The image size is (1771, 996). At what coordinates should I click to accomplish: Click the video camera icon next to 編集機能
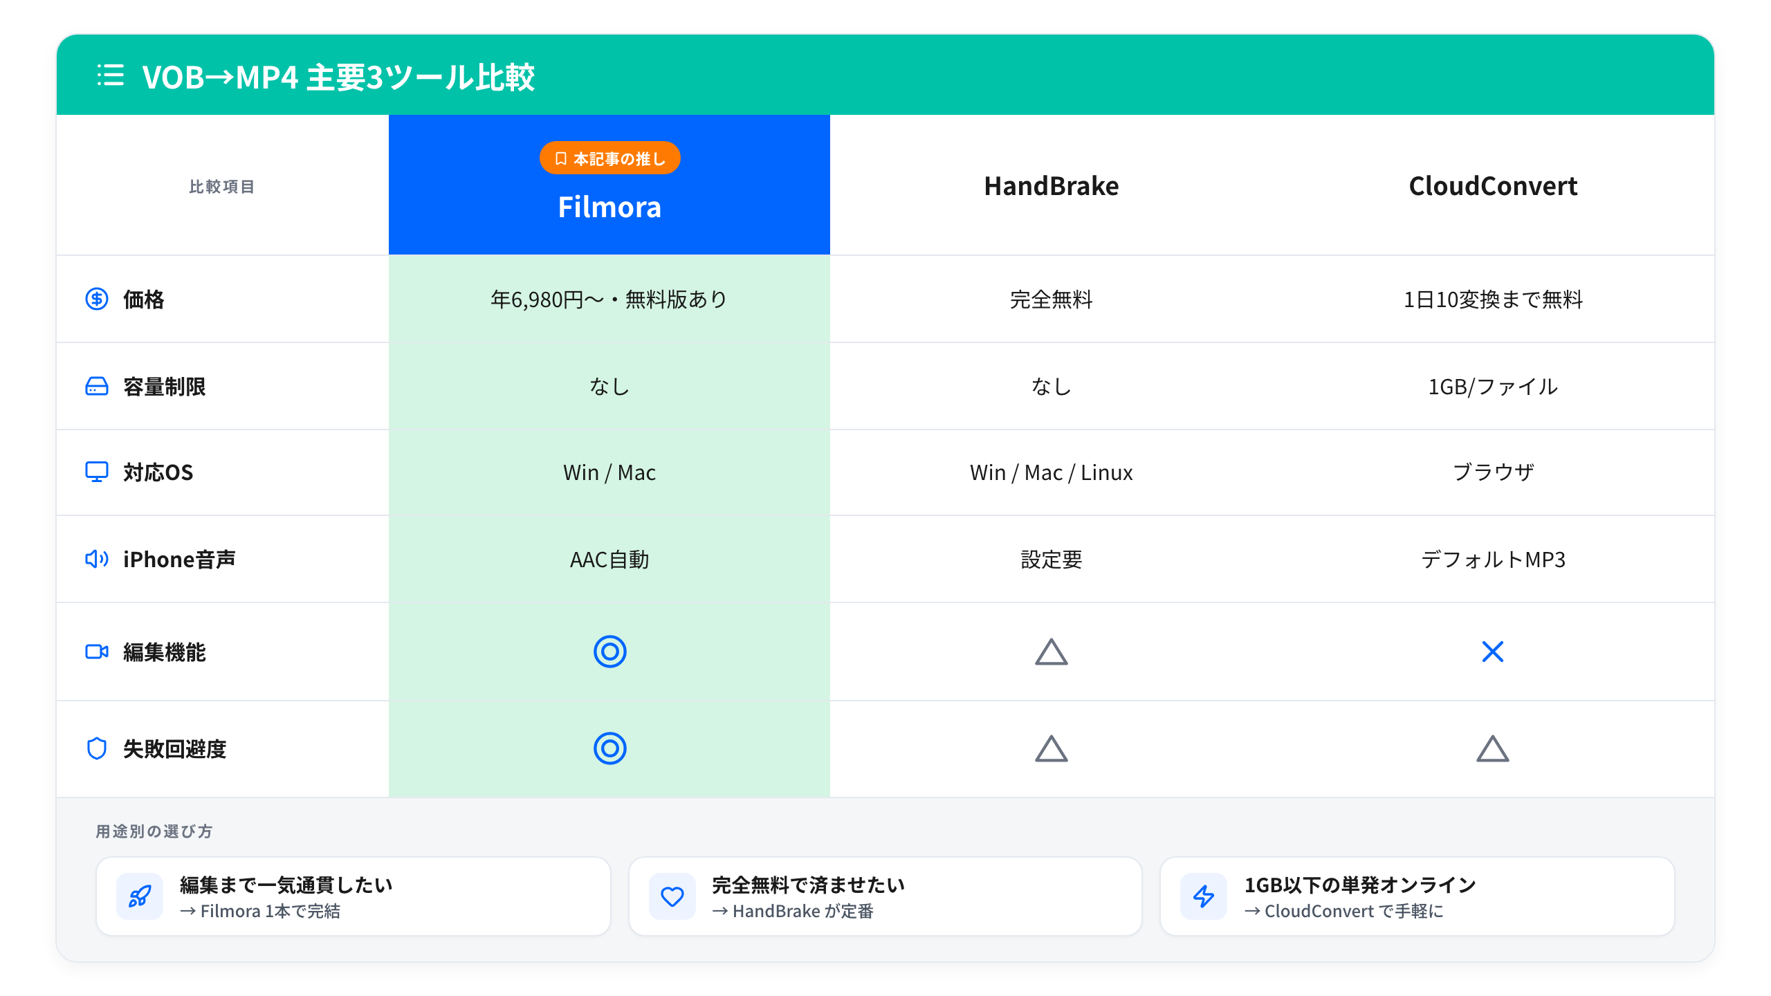click(x=97, y=652)
